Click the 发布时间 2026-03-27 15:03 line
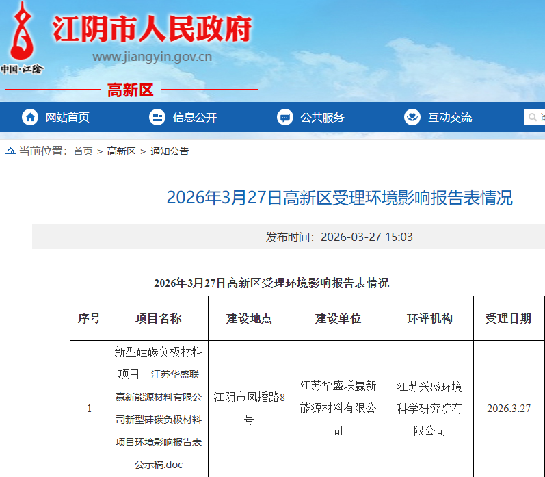The image size is (545, 477). (x=339, y=237)
